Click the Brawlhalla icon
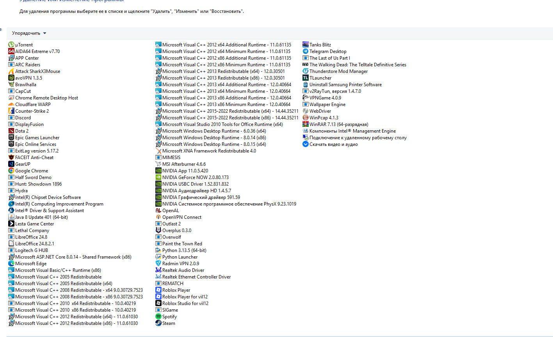This screenshot has width=553, height=337. tap(11, 85)
